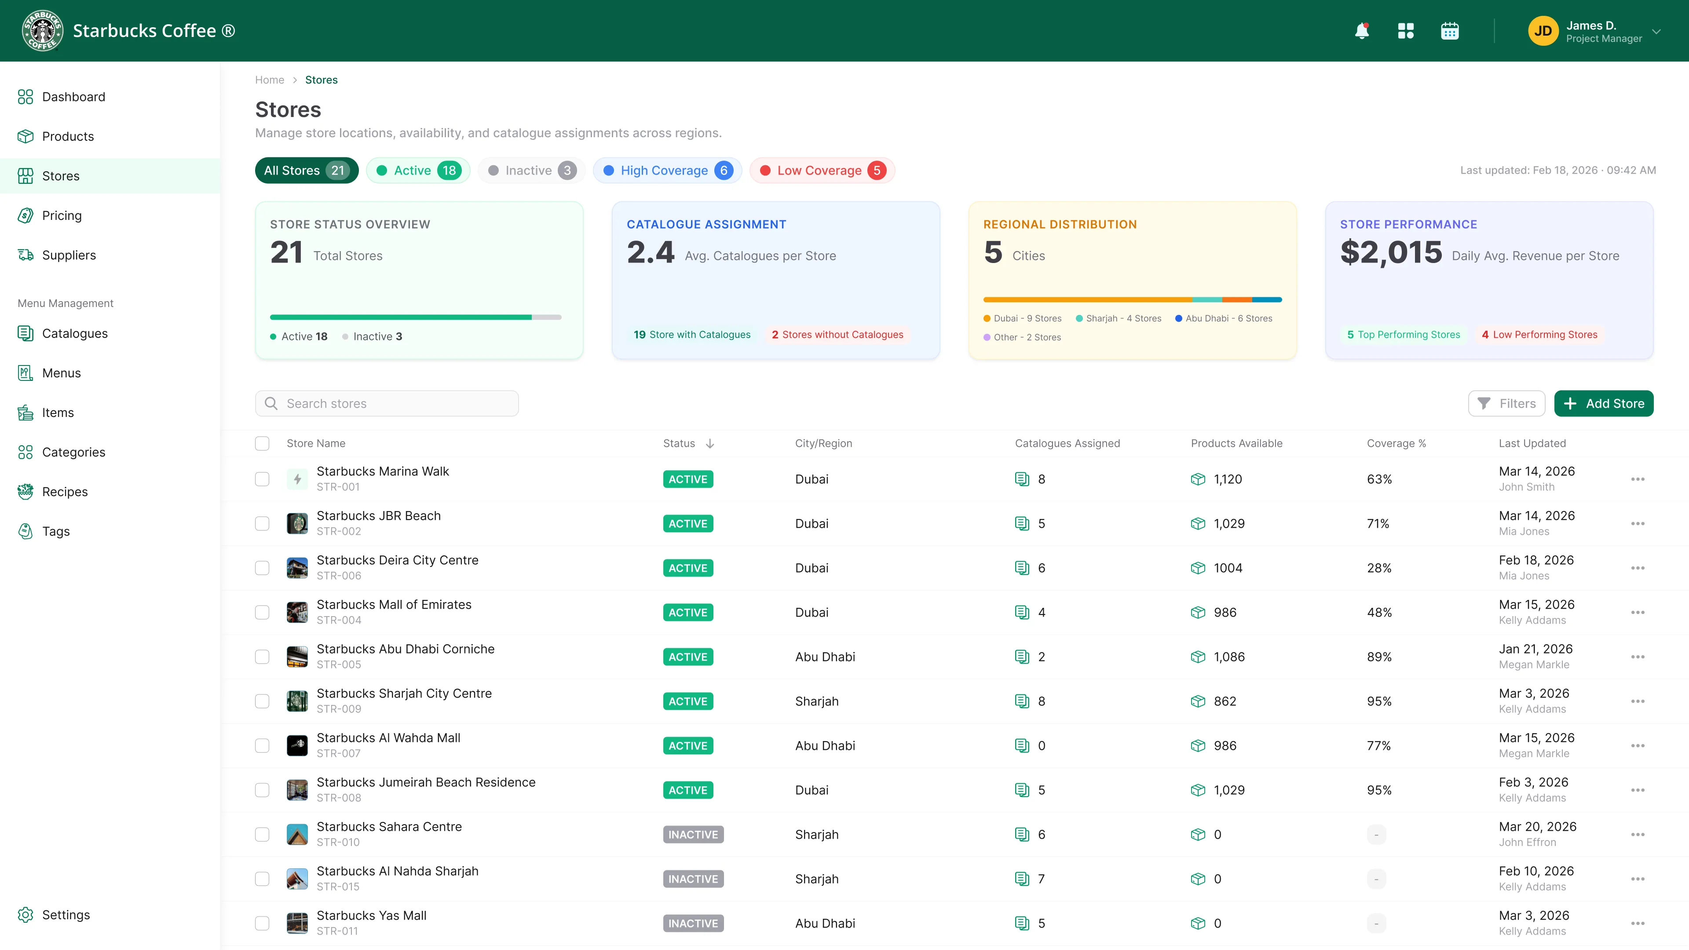Click the Catalogues sidebar icon
This screenshot has height=950, width=1689.
point(26,334)
